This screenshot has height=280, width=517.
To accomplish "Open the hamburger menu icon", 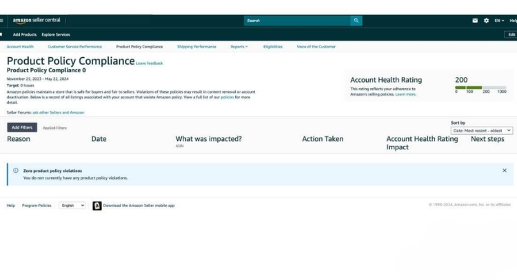I will click(2, 21).
